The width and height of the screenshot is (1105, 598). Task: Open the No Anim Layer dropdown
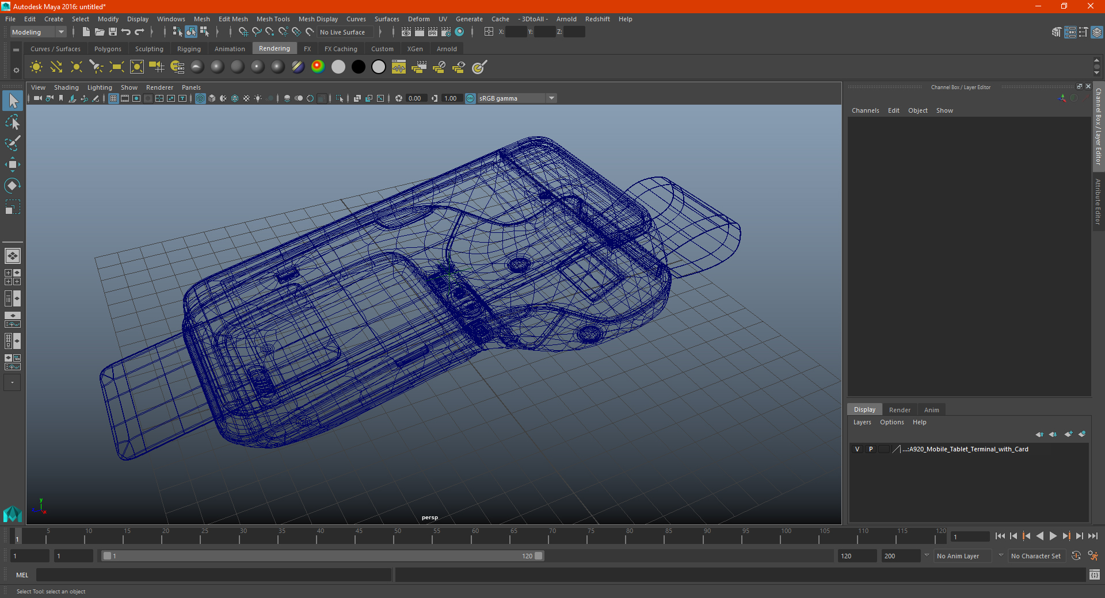pyautogui.click(x=963, y=556)
